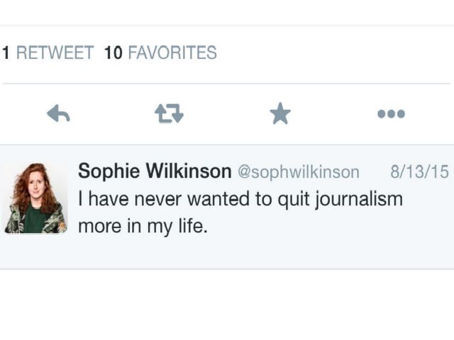Open tweet permalink via the 8/13/15 date
The image size is (454, 340).
(x=419, y=172)
